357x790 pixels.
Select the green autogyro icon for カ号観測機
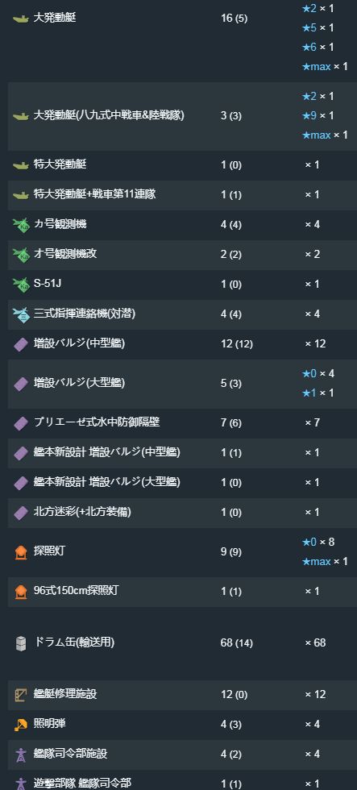coord(20,225)
